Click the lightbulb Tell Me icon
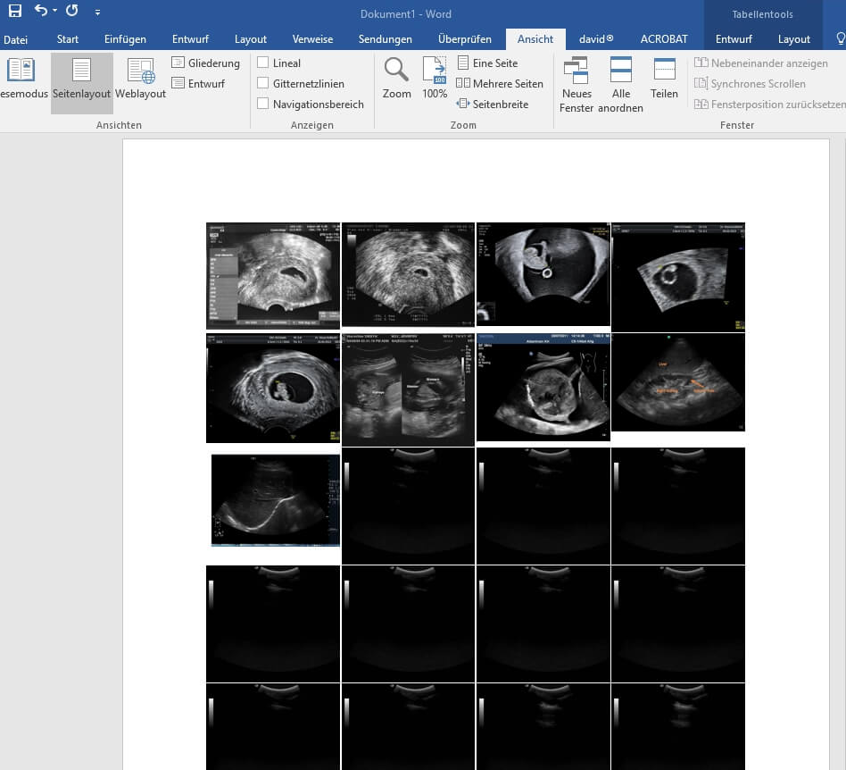Screen dimensions: 846x770 (841, 39)
